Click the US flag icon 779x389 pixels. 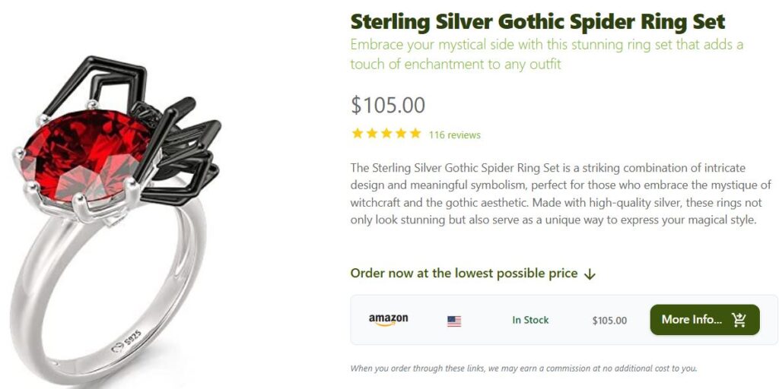454,321
